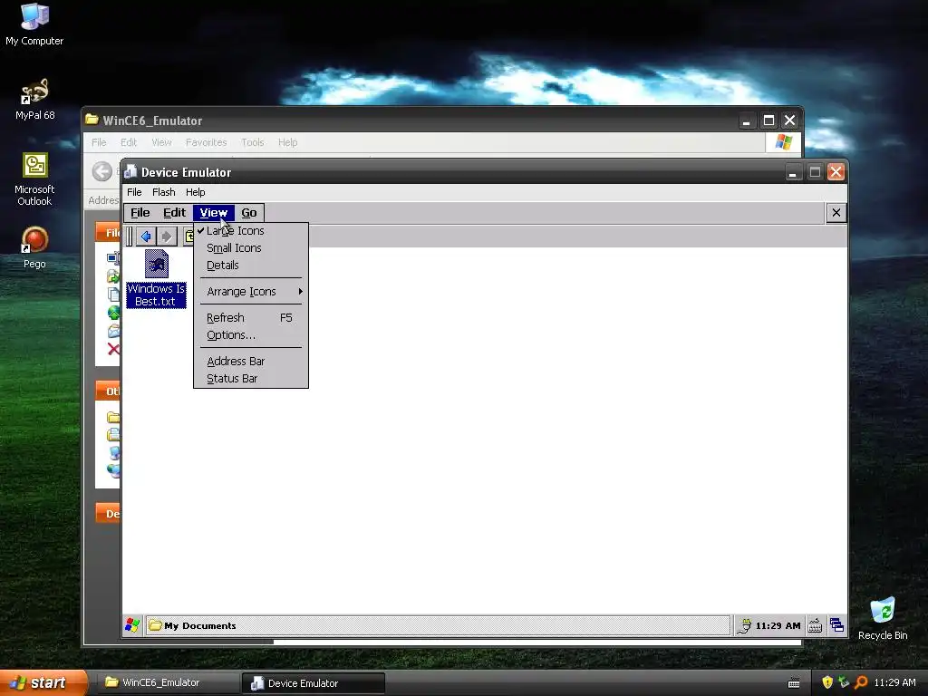This screenshot has width=928, height=696.
Task: Close the CE explorer with the X button
Action: coord(836,212)
